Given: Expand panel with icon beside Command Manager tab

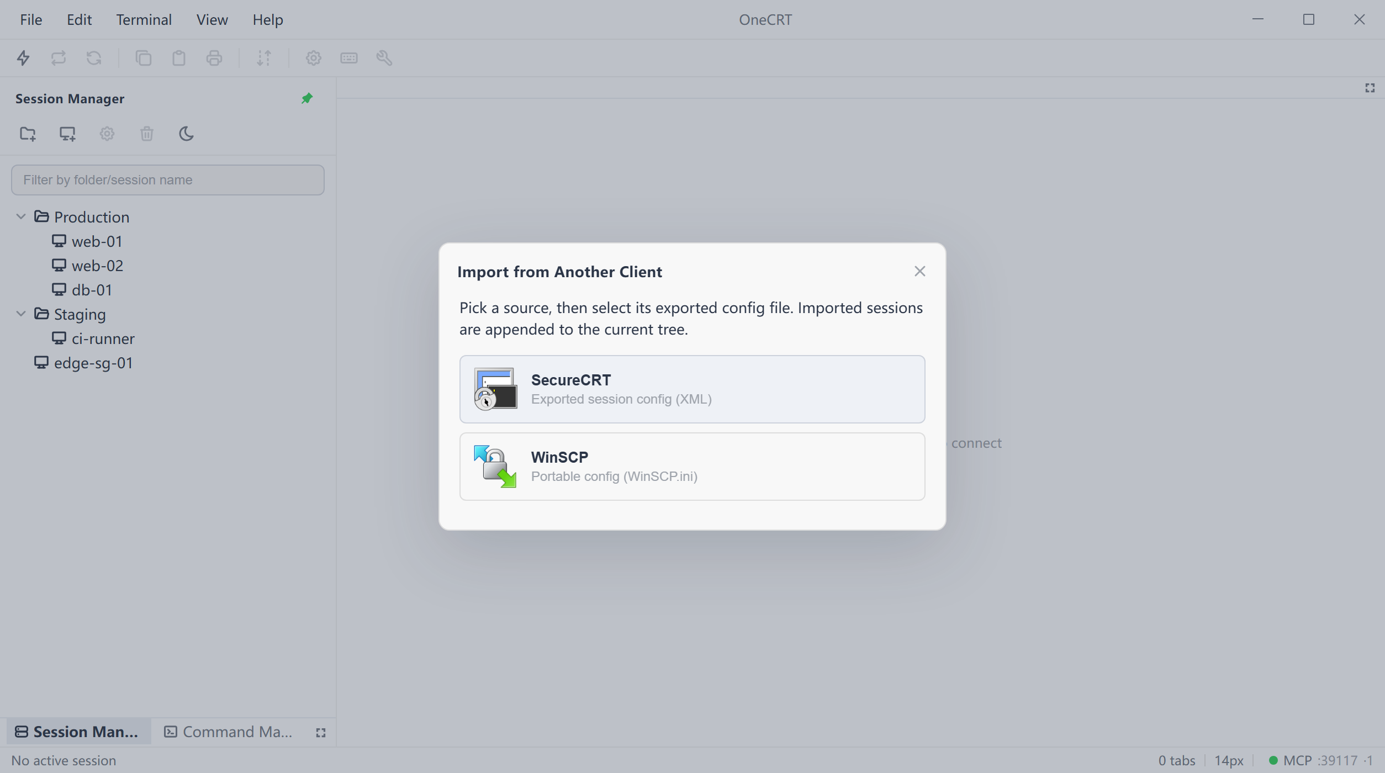Looking at the screenshot, I should click(x=321, y=733).
